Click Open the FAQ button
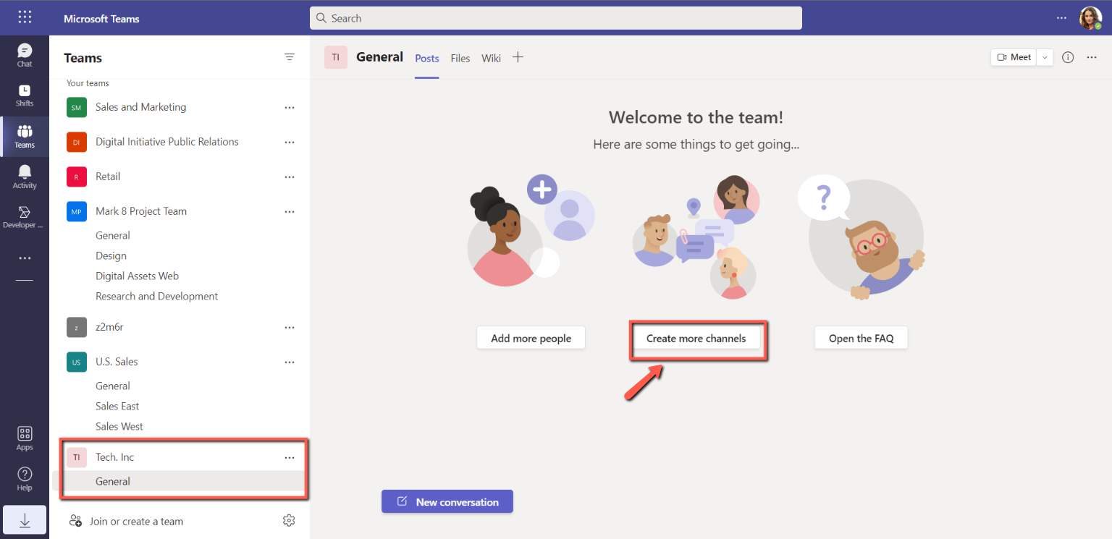 click(861, 338)
